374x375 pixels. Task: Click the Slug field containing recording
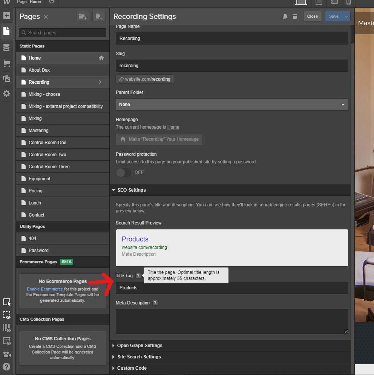[x=232, y=66]
